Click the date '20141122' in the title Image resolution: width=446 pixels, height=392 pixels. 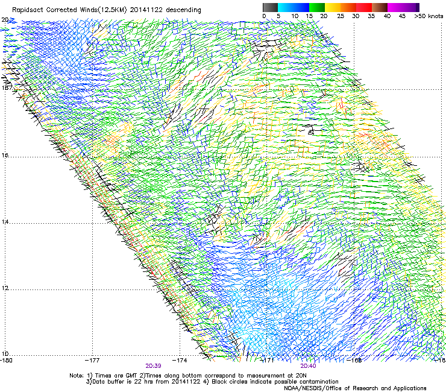pyautogui.click(x=146, y=10)
